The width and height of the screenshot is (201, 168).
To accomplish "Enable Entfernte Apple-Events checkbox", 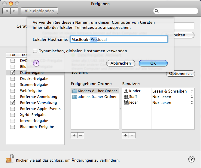I will 13,109.
